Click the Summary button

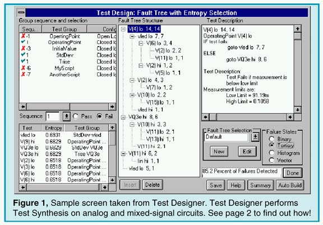pos(261,185)
